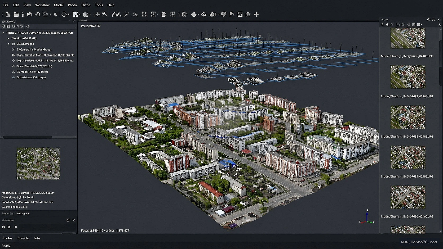Collapse the PROJECT 1 tree node
Screen dimensions: 443x249
[3, 33]
